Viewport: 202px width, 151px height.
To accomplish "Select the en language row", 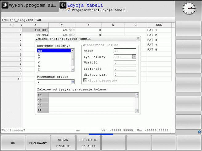I will (86, 95).
